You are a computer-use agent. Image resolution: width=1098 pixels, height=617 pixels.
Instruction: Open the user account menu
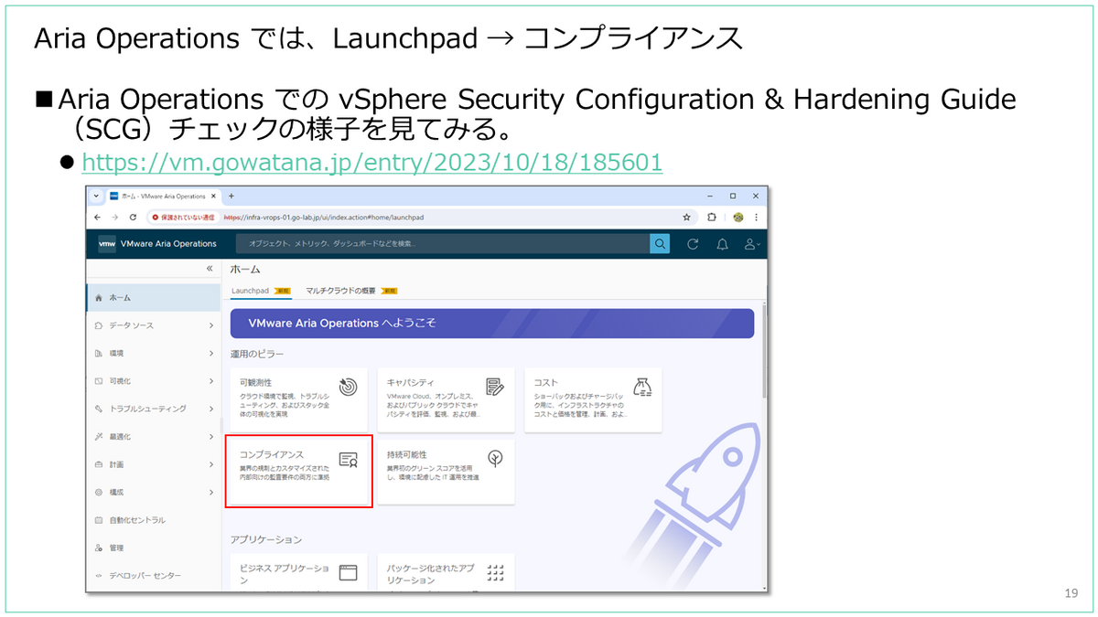pyautogui.click(x=752, y=244)
